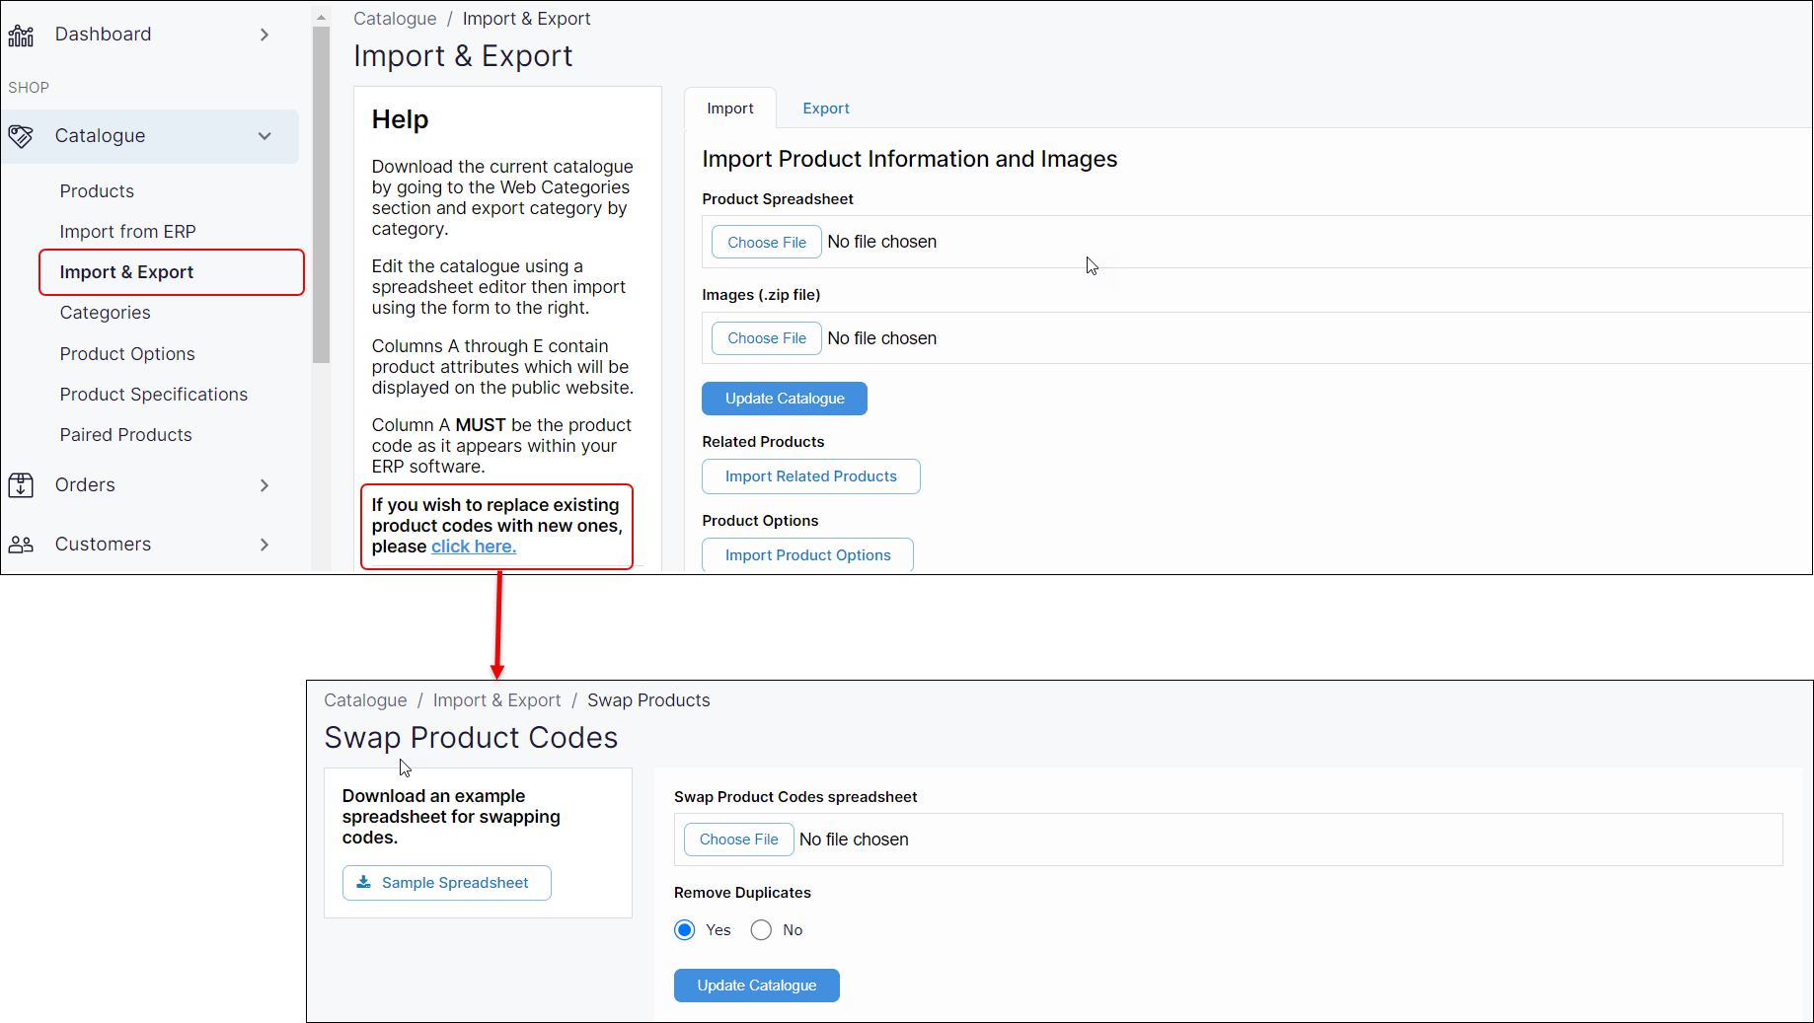Click the sidebar vertical scrollbar thumb

321,195
